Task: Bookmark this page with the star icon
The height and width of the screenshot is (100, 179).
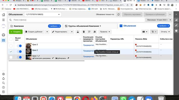Action: 131,5
